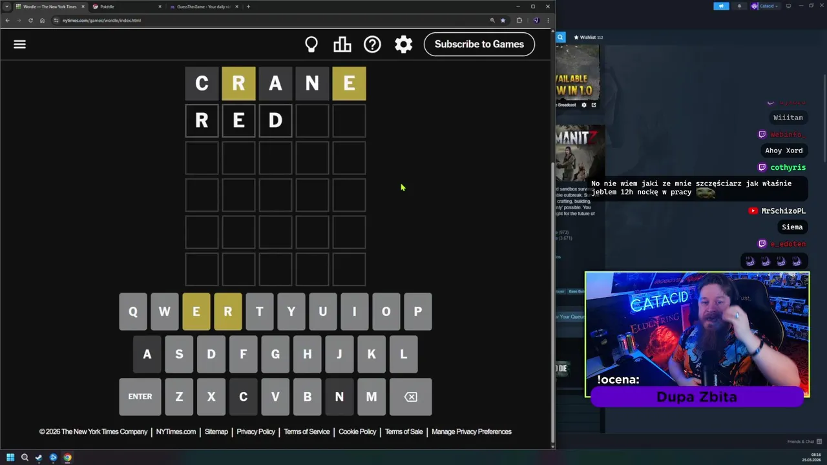Open Chrome from the taskbar
Viewport: 827px width, 465px height.
(67, 457)
